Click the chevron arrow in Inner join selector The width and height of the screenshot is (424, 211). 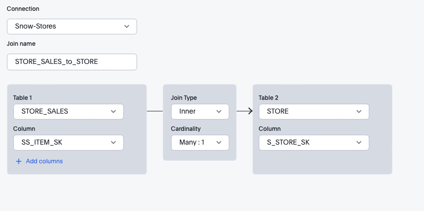coord(219,112)
